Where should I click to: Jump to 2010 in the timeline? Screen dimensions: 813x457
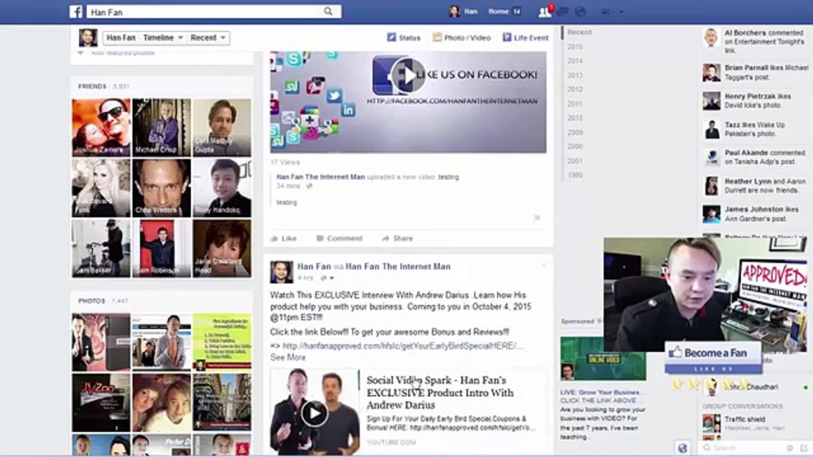coord(575,118)
